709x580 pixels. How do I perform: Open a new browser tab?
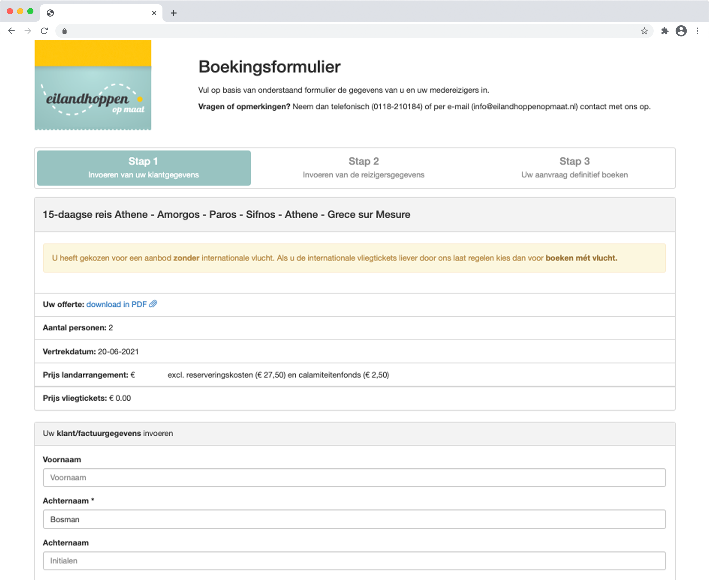pos(173,13)
